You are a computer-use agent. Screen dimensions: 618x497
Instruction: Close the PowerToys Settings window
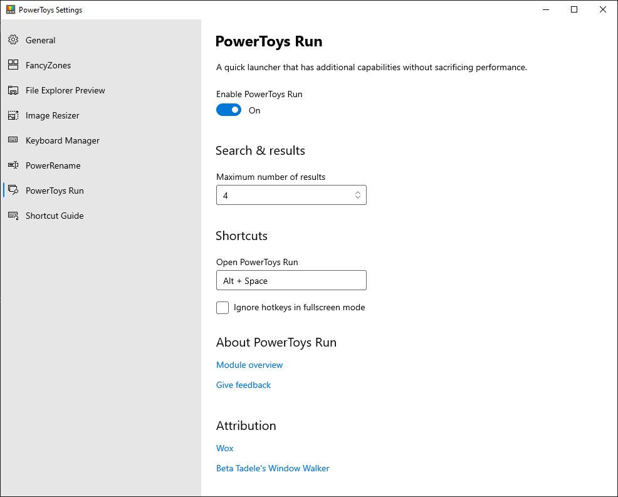point(602,9)
